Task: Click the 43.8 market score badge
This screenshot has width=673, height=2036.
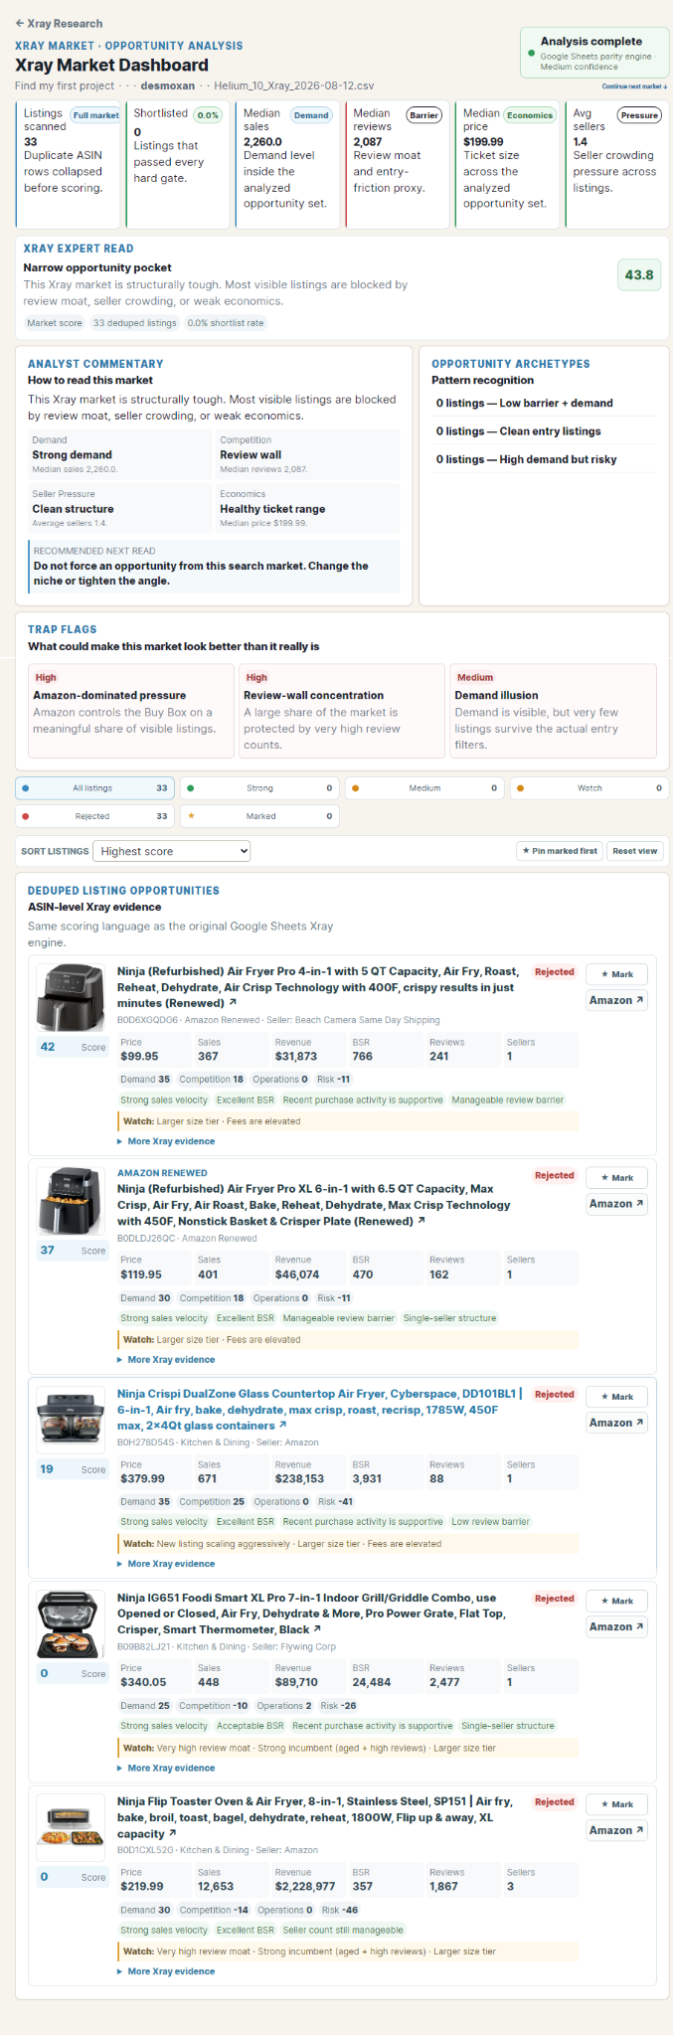Action: [639, 274]
